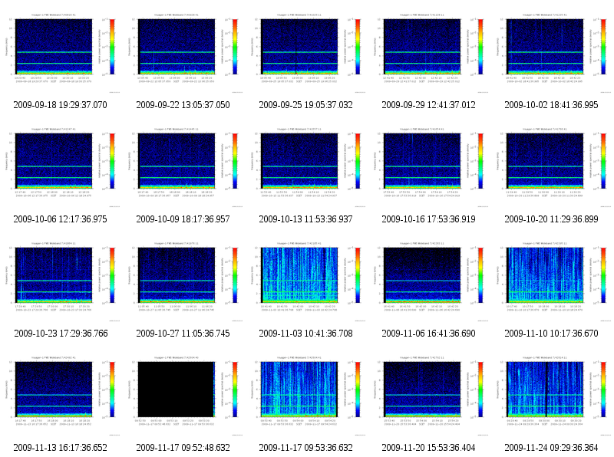614x457 pixels.
Task: Click caption text 2009-11-03 10:41:36.708
Action: click(305, 334)
